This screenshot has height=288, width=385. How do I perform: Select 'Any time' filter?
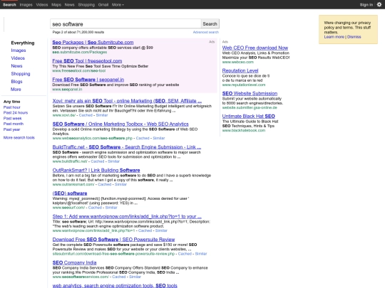tap(12, 102)
